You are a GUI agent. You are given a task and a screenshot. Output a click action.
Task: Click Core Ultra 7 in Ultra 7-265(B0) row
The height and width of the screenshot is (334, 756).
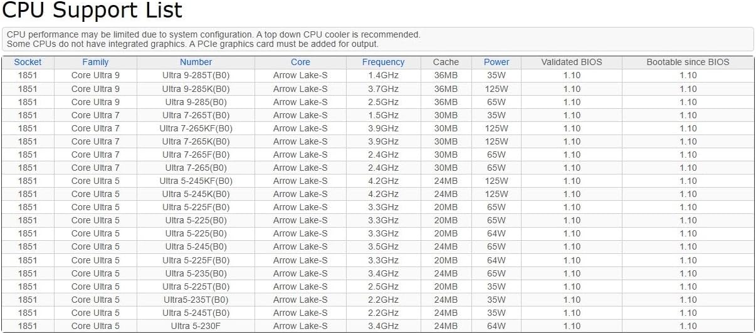point(95,168)
